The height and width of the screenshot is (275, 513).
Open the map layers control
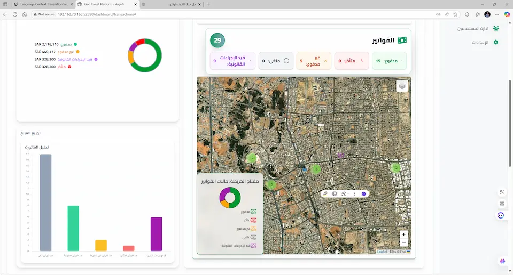click(402, 86)
